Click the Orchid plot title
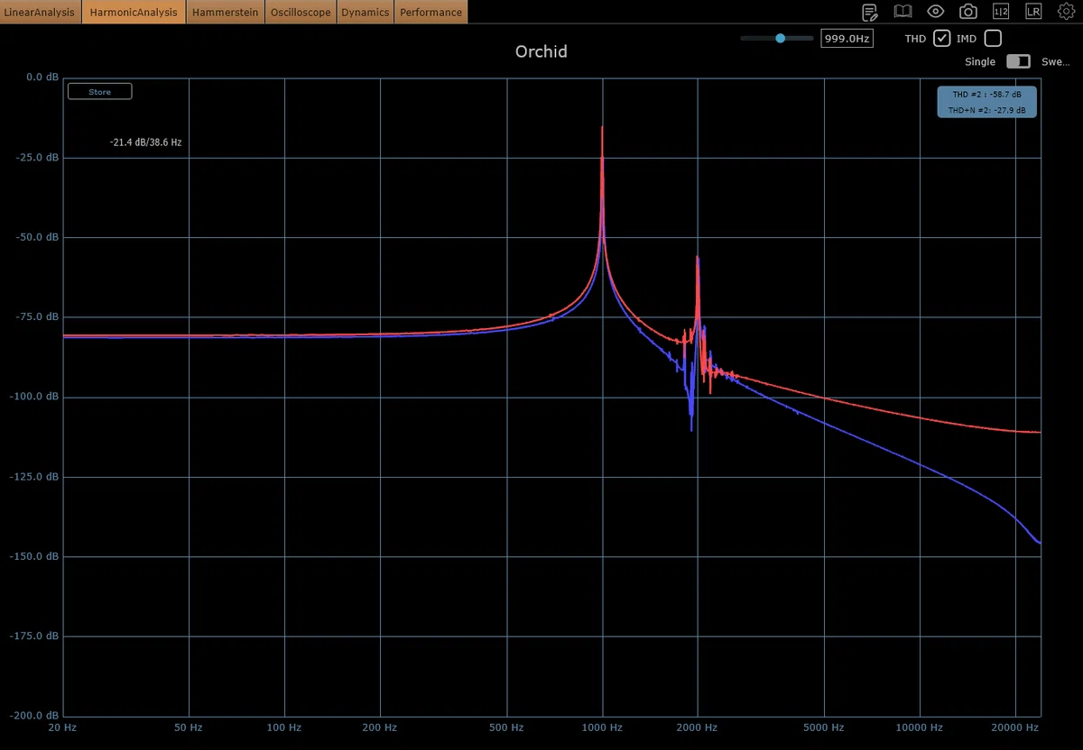 coord(541,51)
